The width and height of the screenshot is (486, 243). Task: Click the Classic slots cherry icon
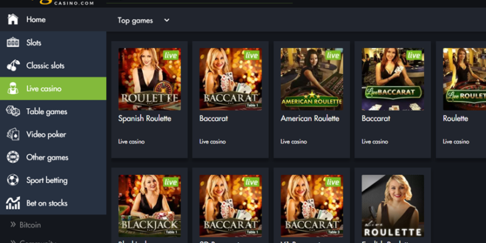tap(13, 65)
